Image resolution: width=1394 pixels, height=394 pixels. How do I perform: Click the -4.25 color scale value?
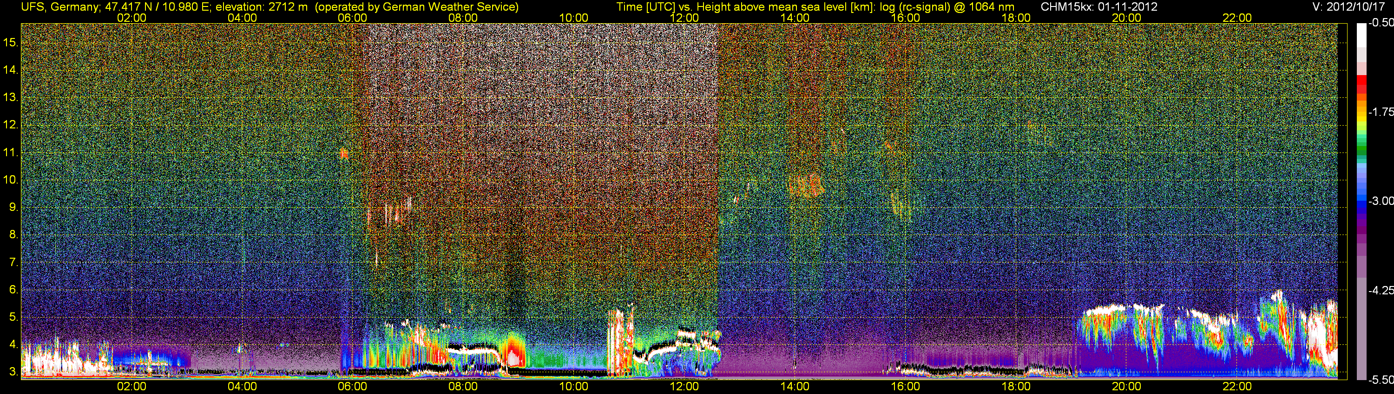pos(1381,290)
